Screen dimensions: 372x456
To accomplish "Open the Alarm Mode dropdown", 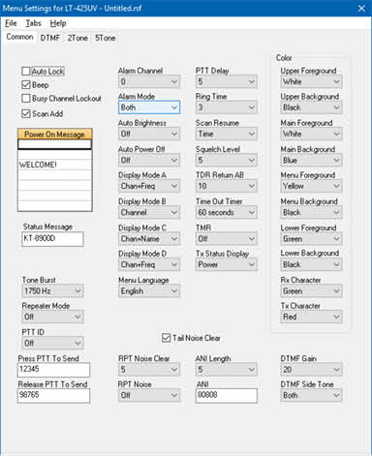I will [x=149, y=107].
